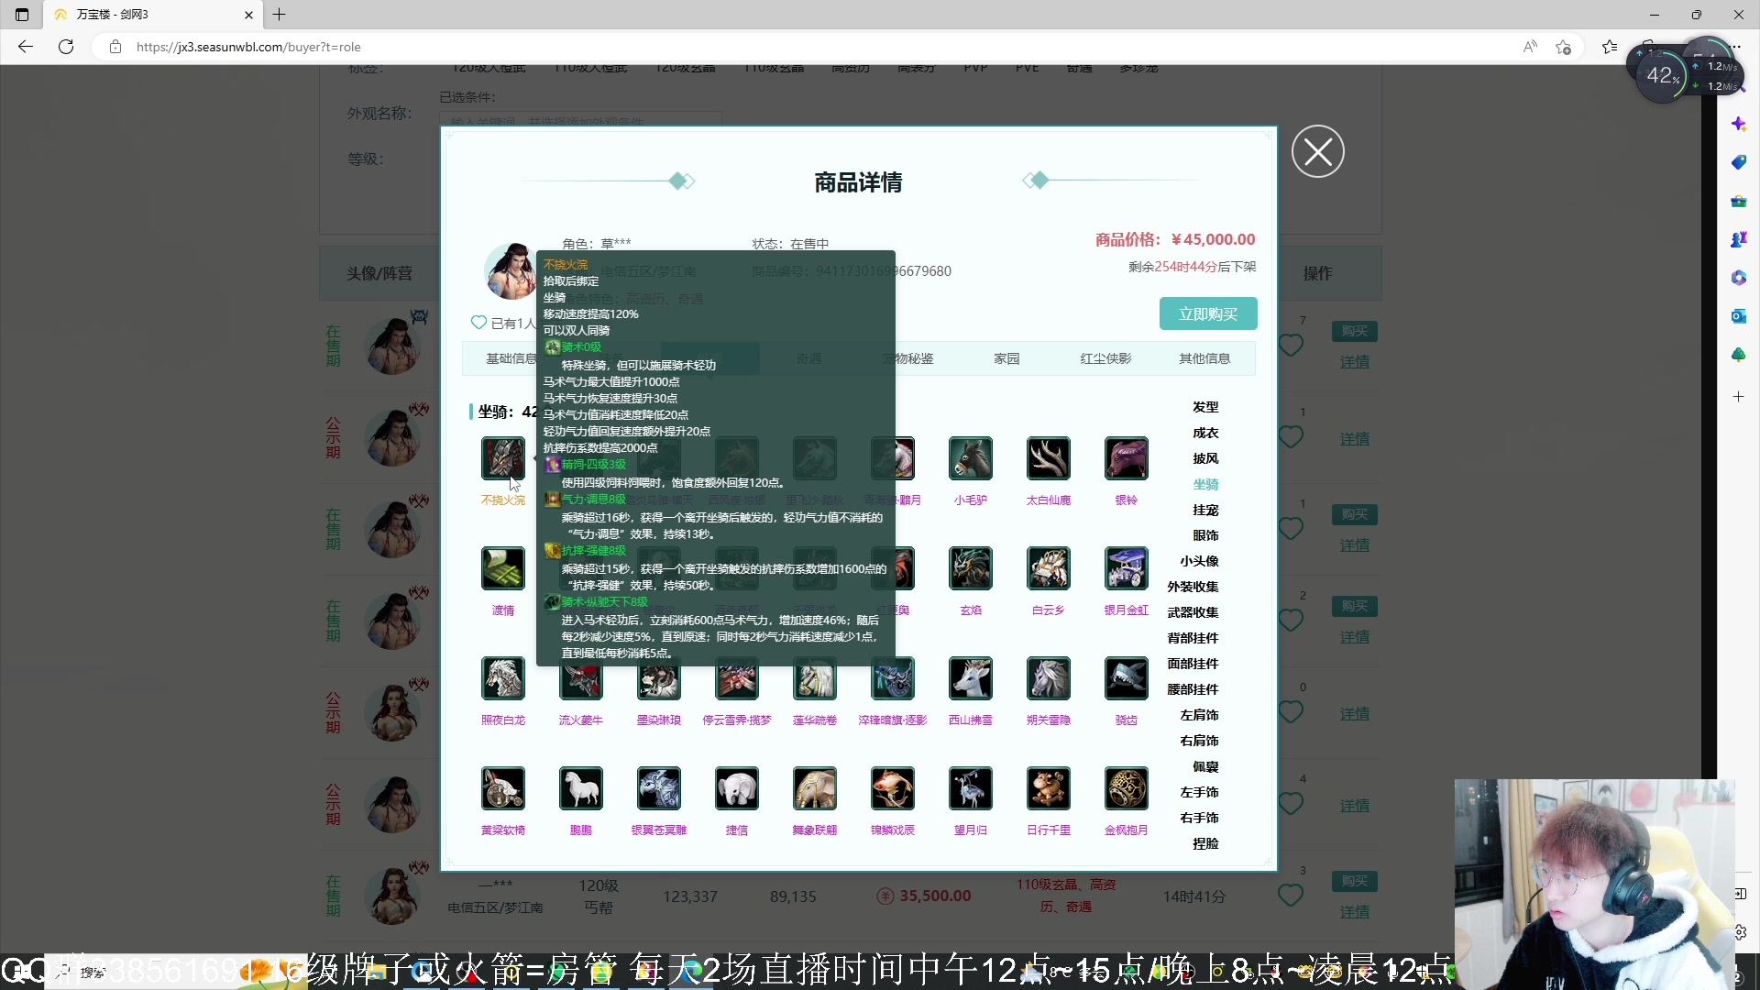The width and height of the screenshot is (1760, 990).
Task: Select the 望月归 mount icon
Action: [x=971, y=788]
